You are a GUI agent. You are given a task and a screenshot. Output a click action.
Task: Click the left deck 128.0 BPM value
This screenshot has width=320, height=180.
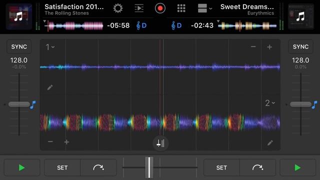point(19,60)
